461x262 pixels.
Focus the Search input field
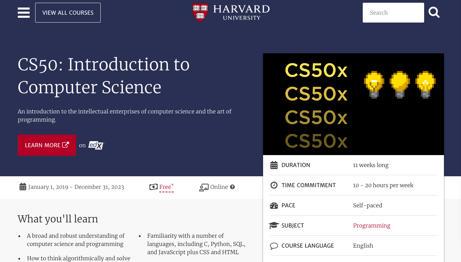click(x=393, y=13)
